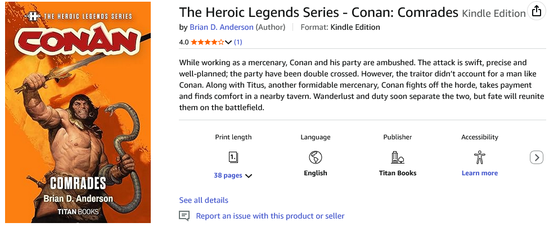Click the accessibility person icon
549x227 pixels.
[479, 157]
